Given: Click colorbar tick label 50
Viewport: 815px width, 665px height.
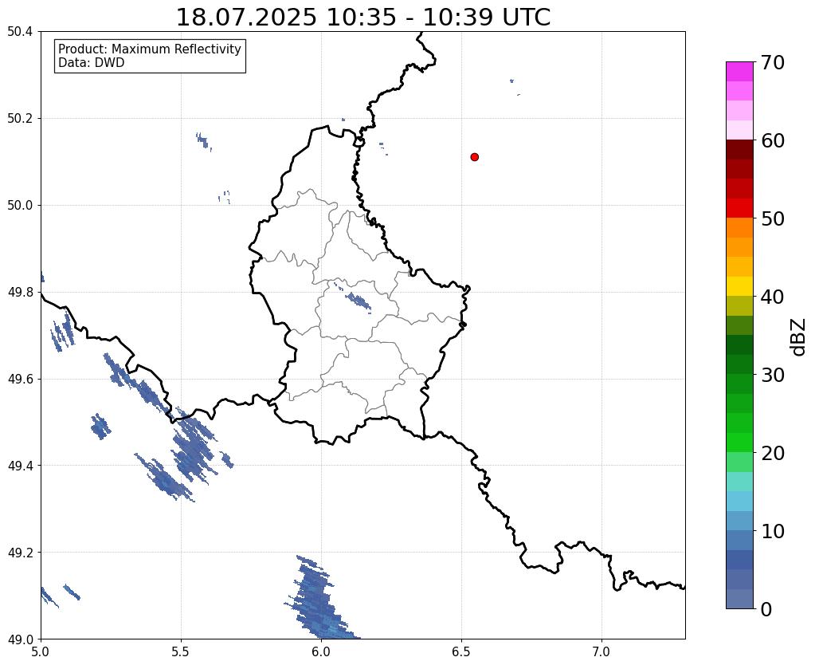Looking at the screenshot, I should point(773,218).
